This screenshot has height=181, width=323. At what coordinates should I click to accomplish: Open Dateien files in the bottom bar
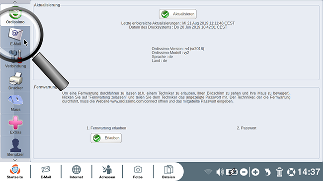click(168, 172)
